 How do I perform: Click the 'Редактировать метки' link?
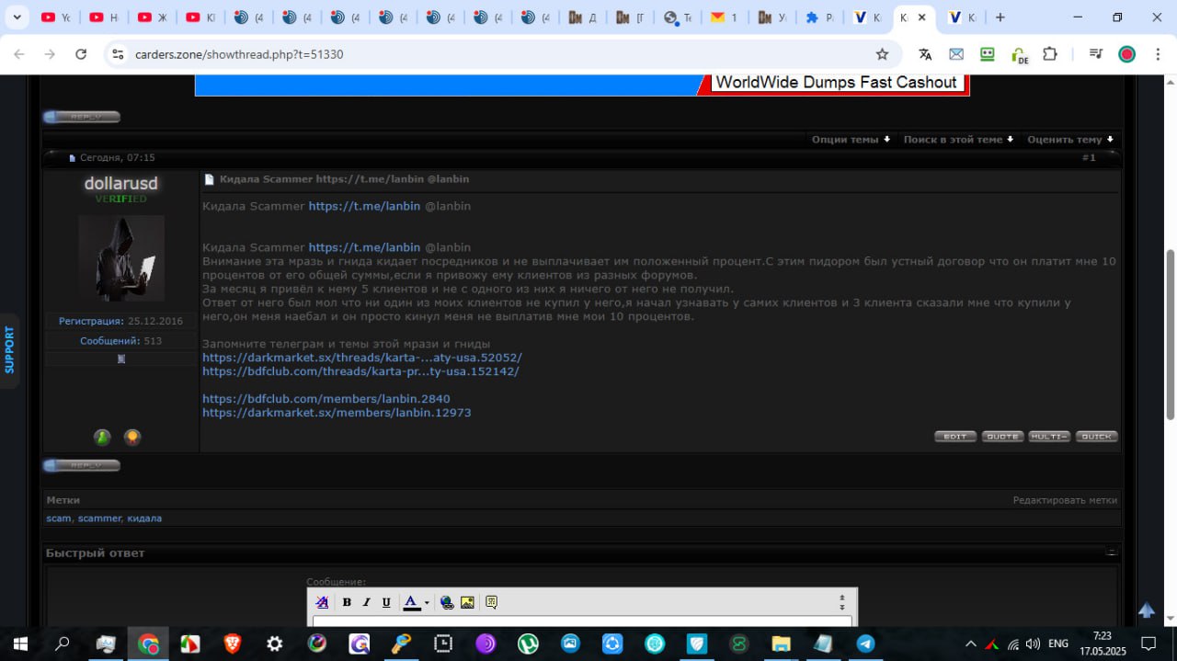click(1065, 500)
